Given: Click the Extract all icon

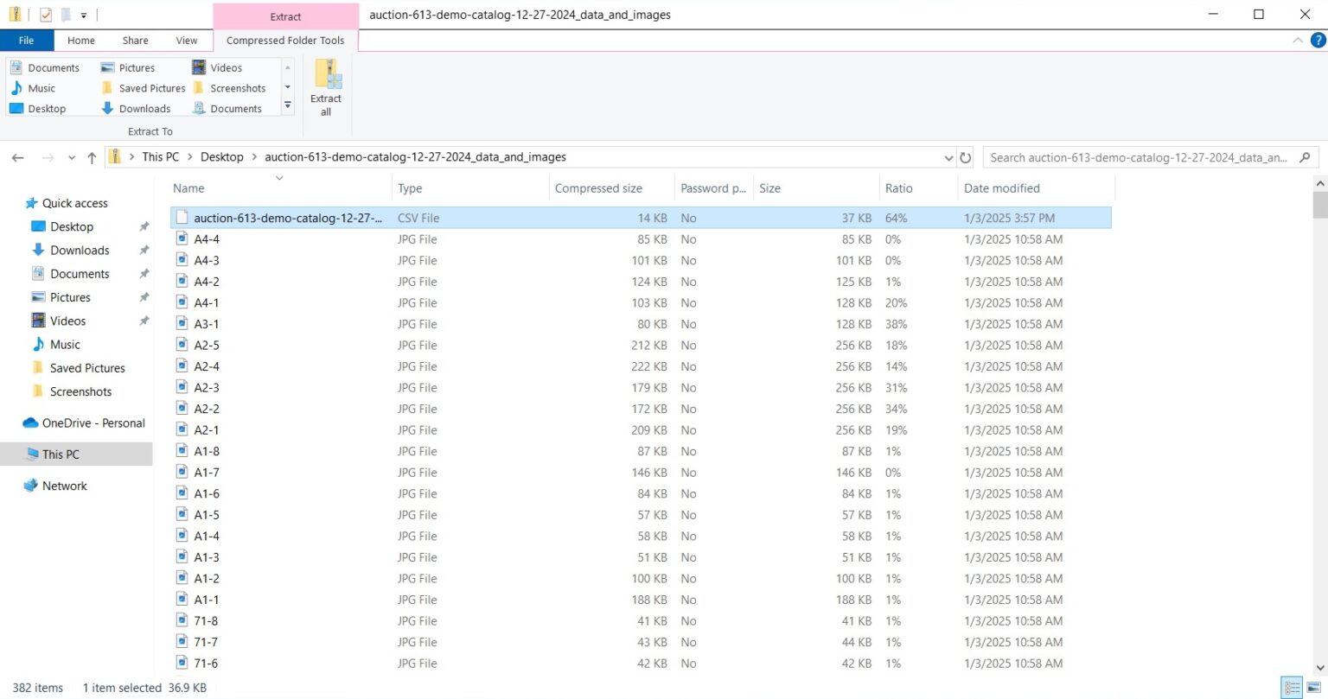Looking at the screenshot, I should (326, 86).
